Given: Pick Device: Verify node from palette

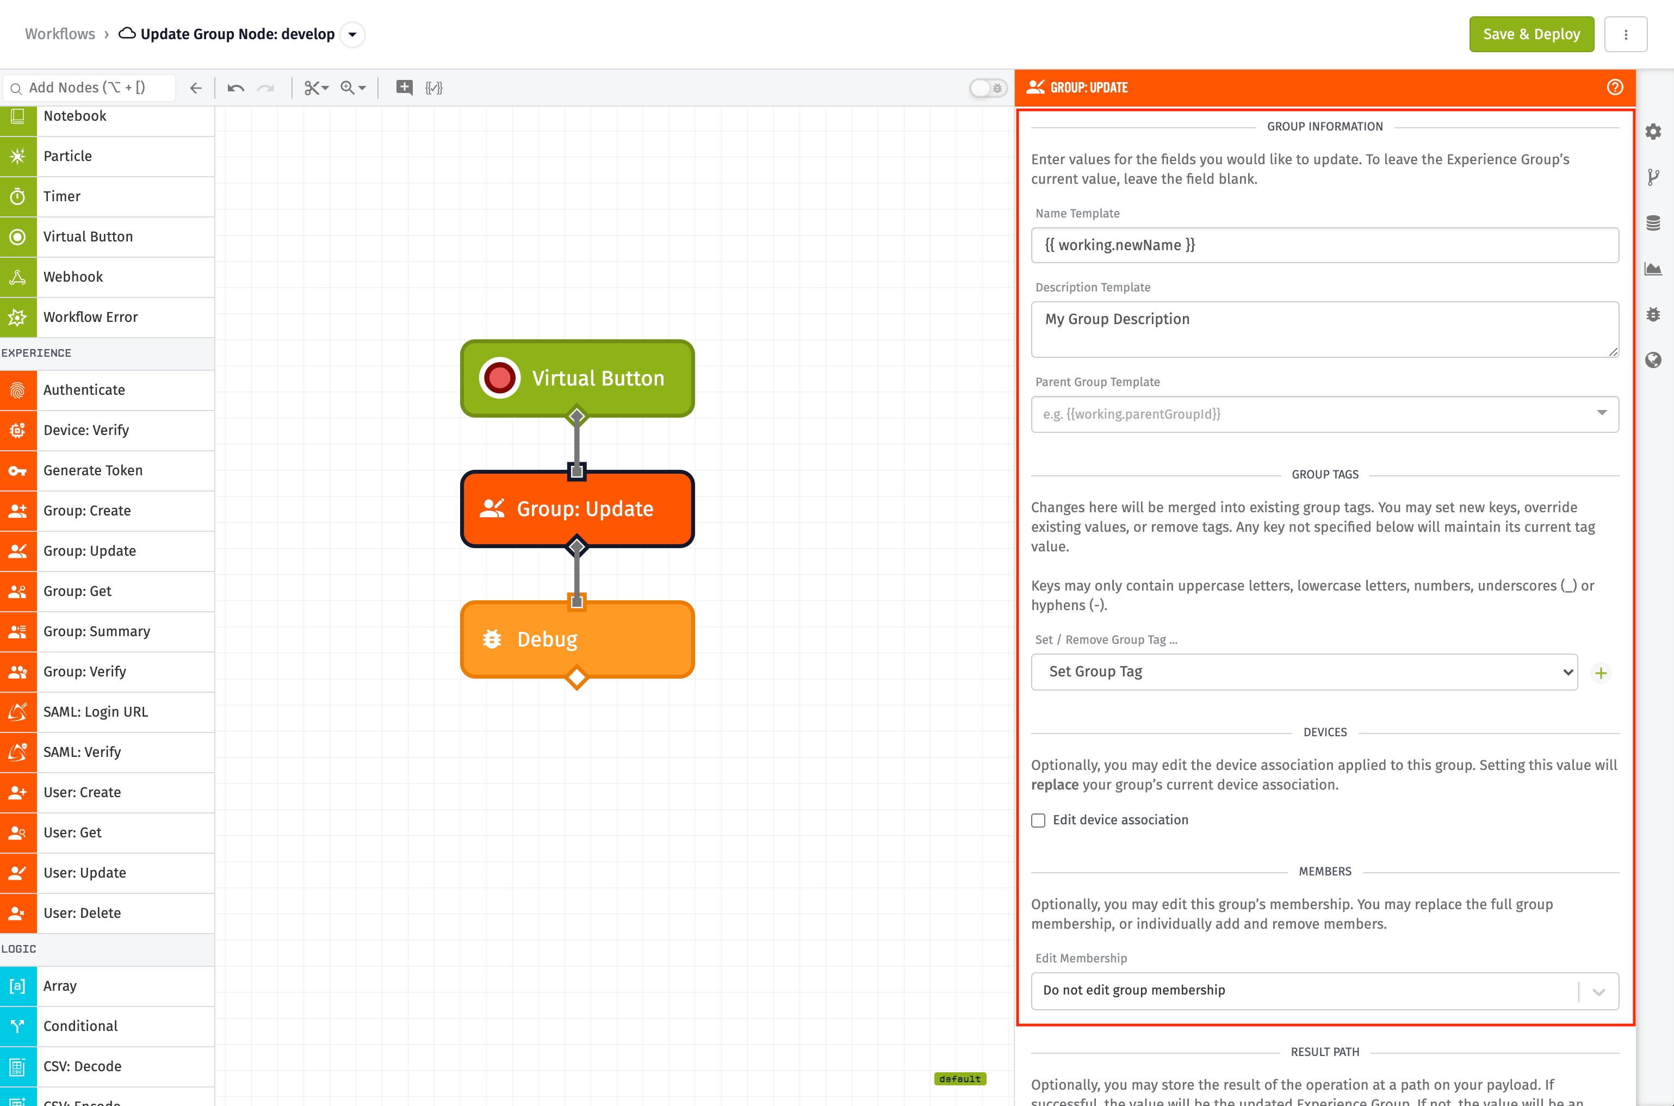Looking at the screenshot, I should click(107, 430).
